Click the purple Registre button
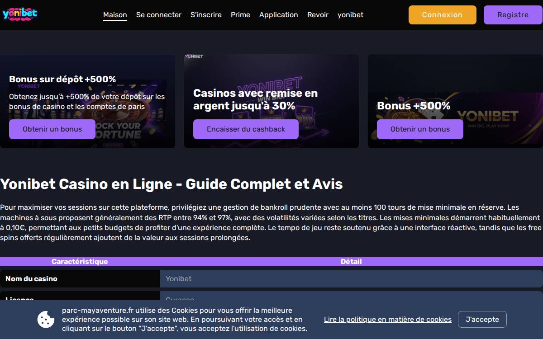Screen dimensions: 543x339 pos(513,15)
